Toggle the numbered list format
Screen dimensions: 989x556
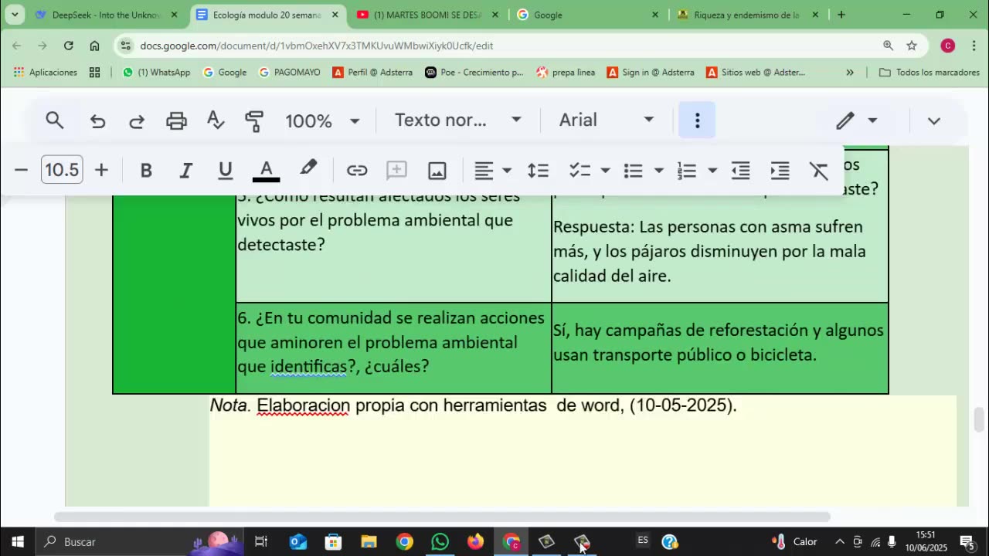point(687,170)
